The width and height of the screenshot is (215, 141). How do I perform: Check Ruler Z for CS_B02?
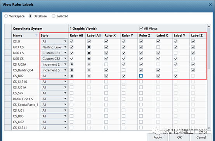(141, 76)
